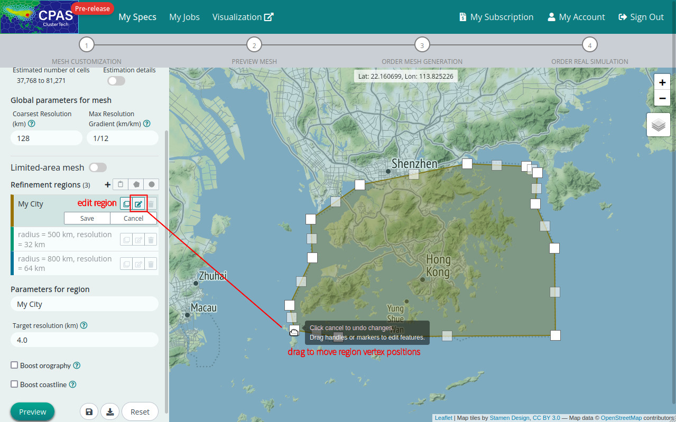Image resolution: width=676 pixels, height=422 pixels.
Task: Select step 3 Order Mesh Generation circle
Action: (x=422, y=45)
